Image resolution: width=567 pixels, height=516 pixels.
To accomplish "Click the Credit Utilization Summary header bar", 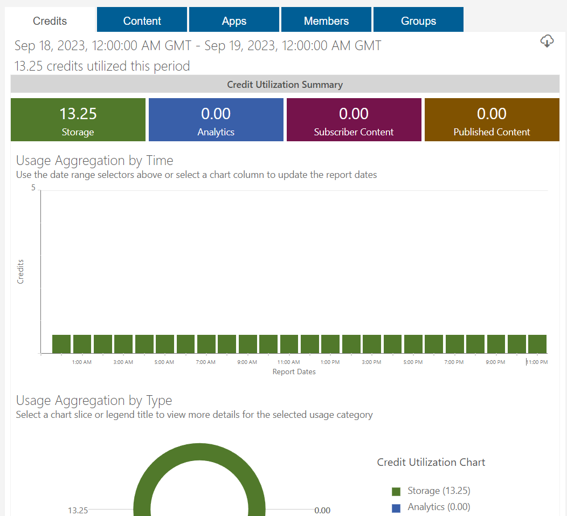I will pos(285,84).
